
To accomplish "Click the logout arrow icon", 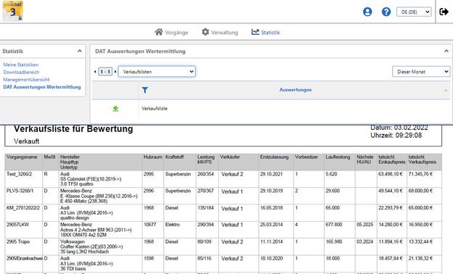I will pyautogui.click(x=444, y=12).
